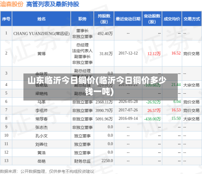Click 独立董事 in 刘善仕's row
Viewport: 202px width, 174px height.
[x=82, y=144]
